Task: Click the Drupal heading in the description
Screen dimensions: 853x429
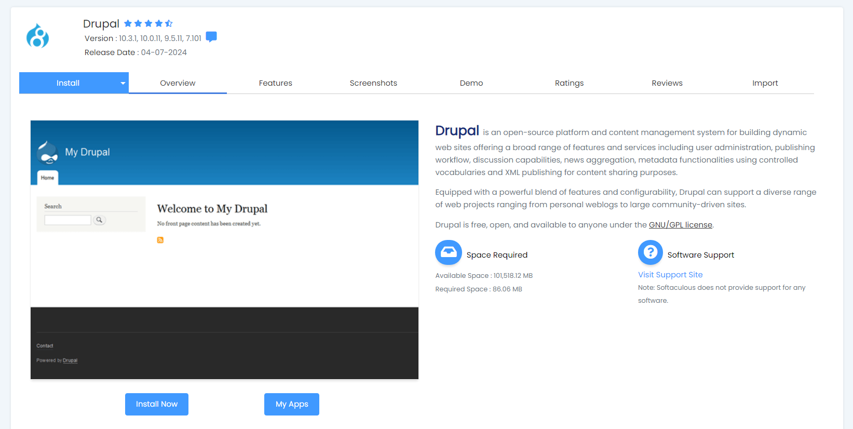Action: [457, 130]
